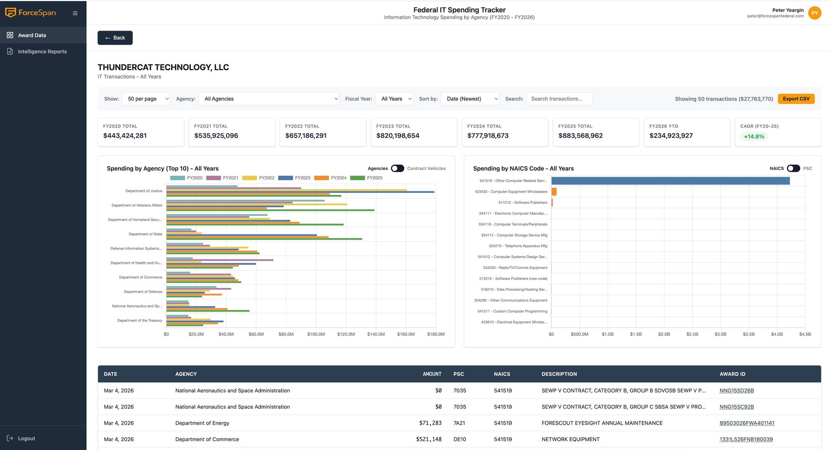Screen dimensions: 830x450
Task: Toggle FY2020 legend swatch
Action: click(x=177, y=178)
